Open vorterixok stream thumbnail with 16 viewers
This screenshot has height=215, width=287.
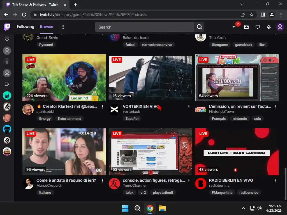pyautogui.click(x=151, y=78)
